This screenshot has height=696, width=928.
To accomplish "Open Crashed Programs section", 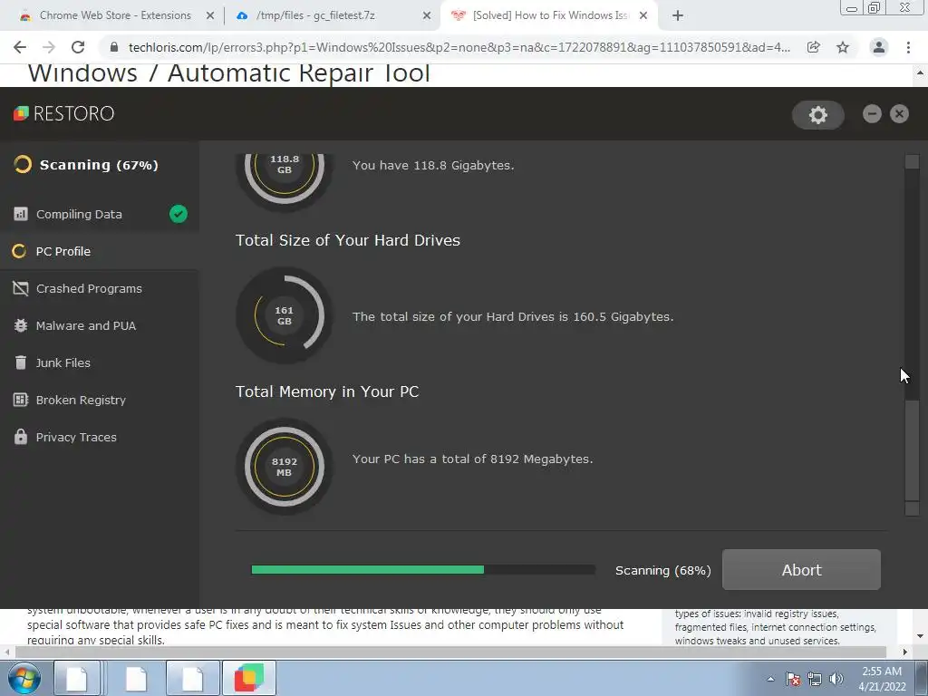I will pyautogui.click(x=100, y=288).
